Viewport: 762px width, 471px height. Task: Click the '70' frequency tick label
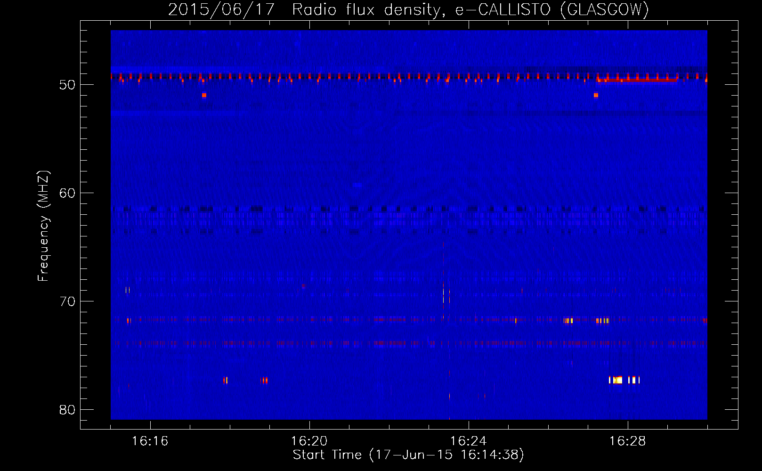[x=67, y=301]
